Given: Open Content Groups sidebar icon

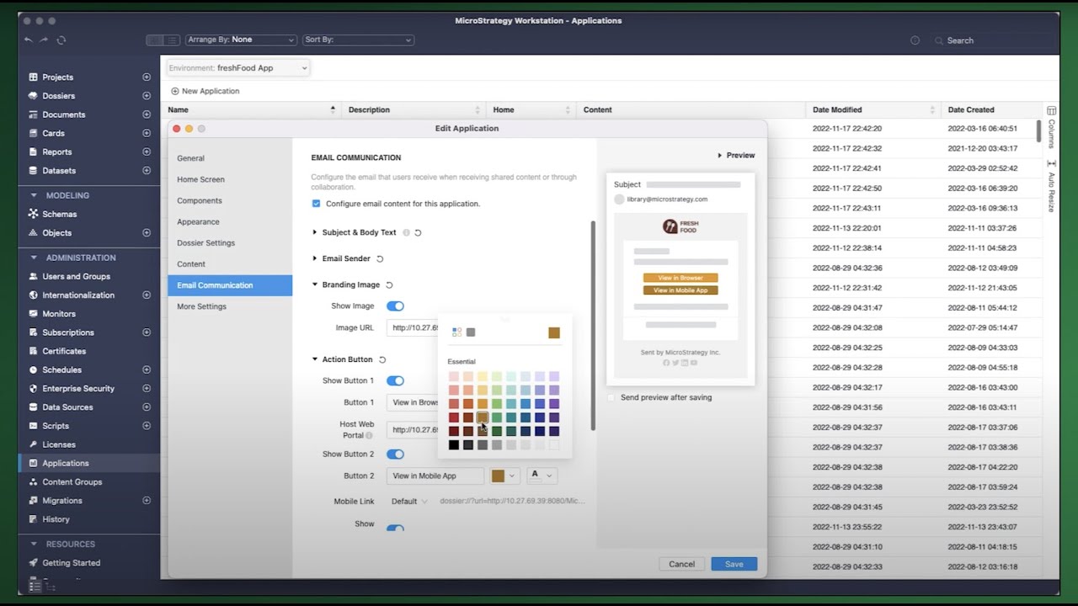Looking at the screenshot, I should click(x=34, y=481).
